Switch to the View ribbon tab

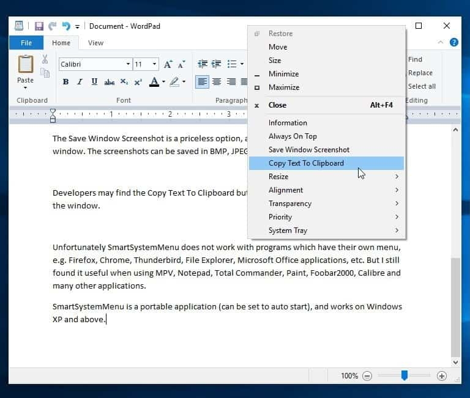[x=95, y=43]
